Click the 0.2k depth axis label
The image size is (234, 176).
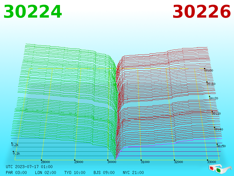coord(15,145)
